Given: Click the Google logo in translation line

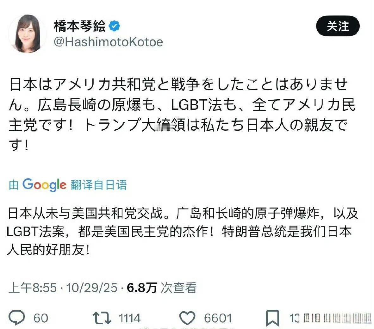Looking at the screenshot, I should pos(44,184).
